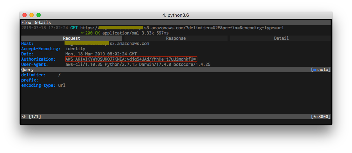The height and width of the screenshot is (153, 352).
Task: Click the highlighted AWS Authorization header value
Action: click(131, 59)
